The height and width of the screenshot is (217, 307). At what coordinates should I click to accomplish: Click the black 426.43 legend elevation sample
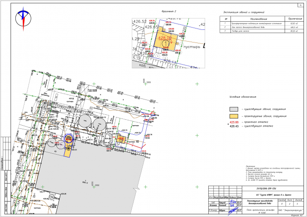click(x=234, y=126)
